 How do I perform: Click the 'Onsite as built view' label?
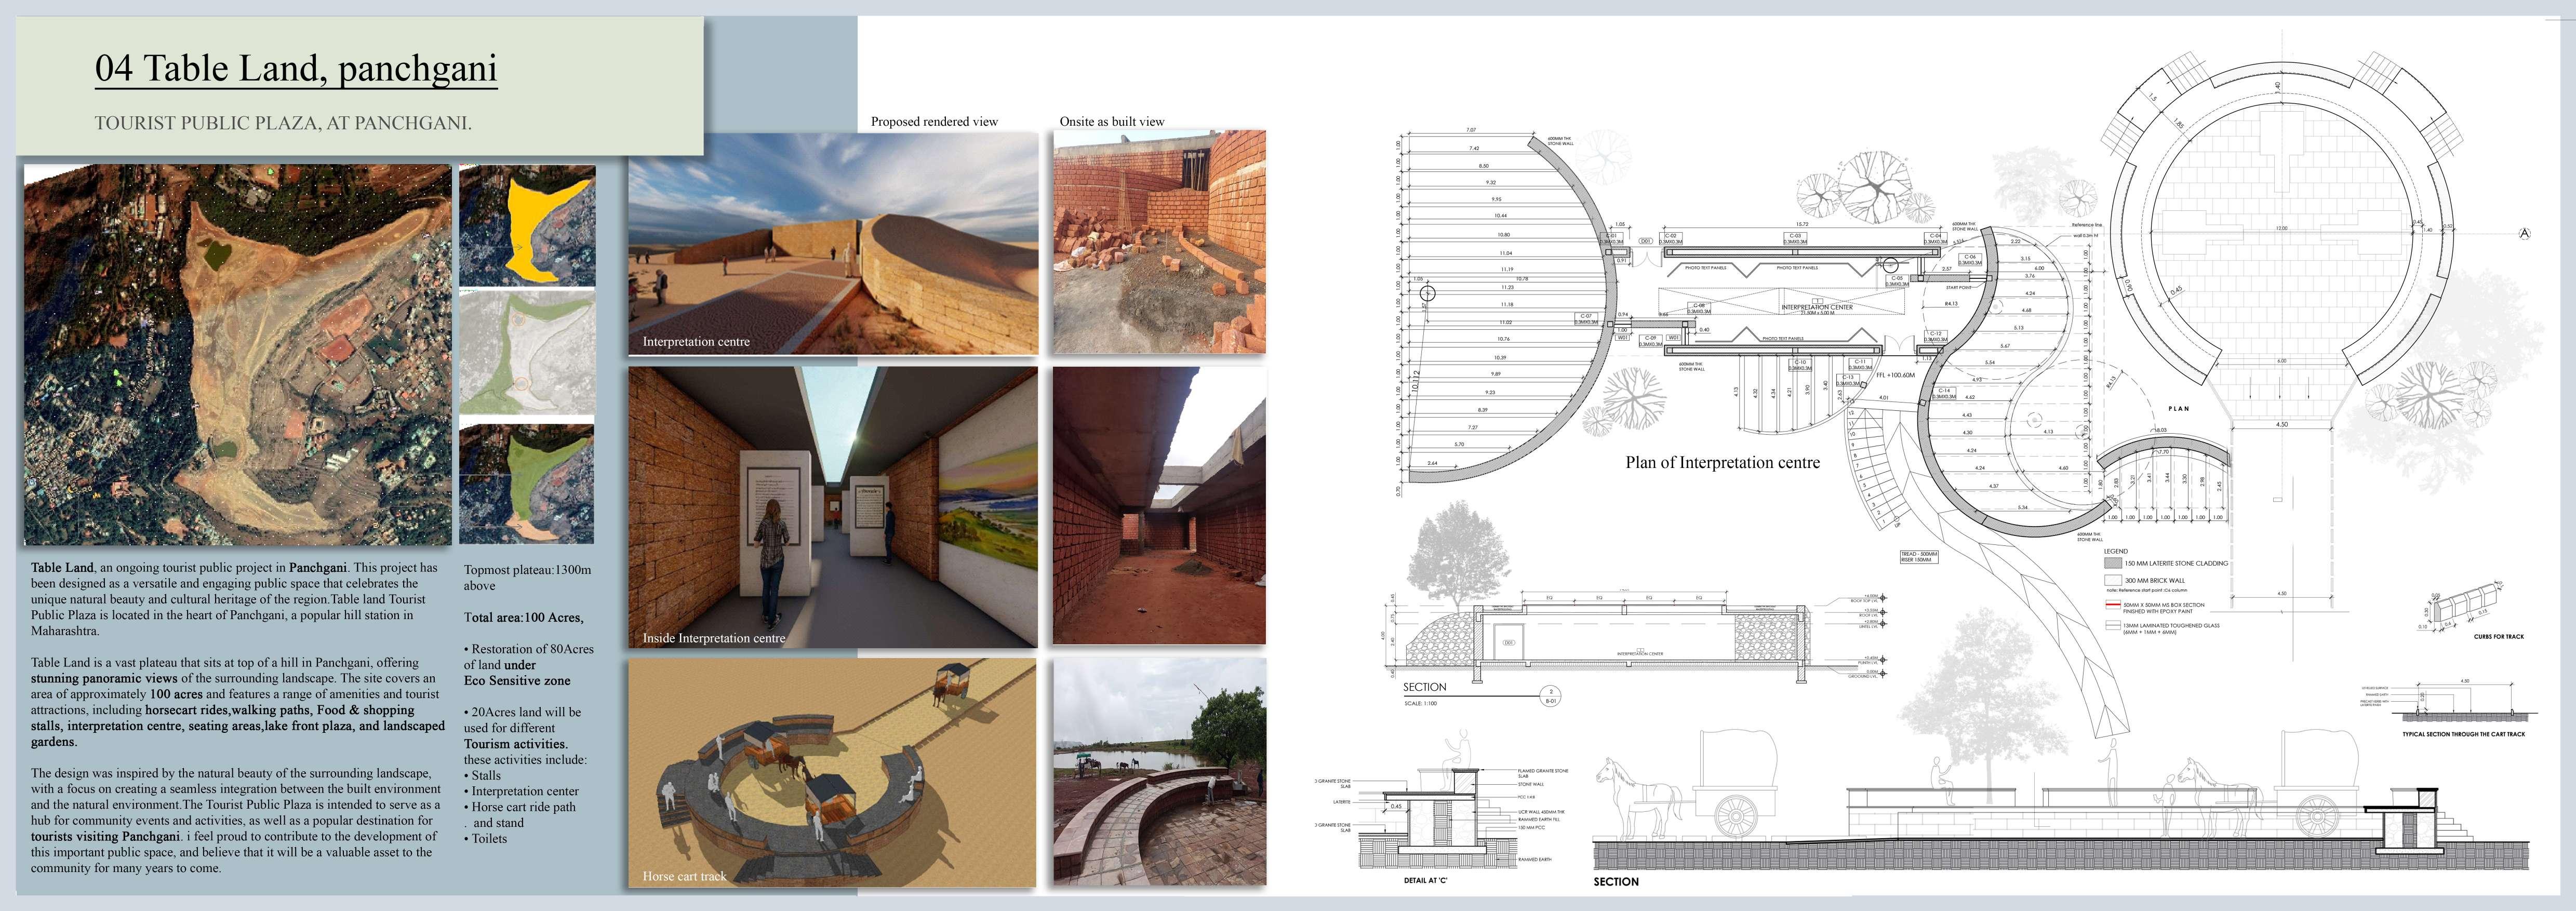pyautogui.click(x=1111, y=122)
